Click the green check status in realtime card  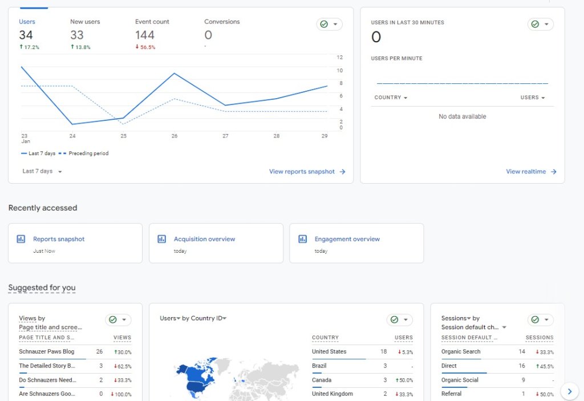click(540, 25)
